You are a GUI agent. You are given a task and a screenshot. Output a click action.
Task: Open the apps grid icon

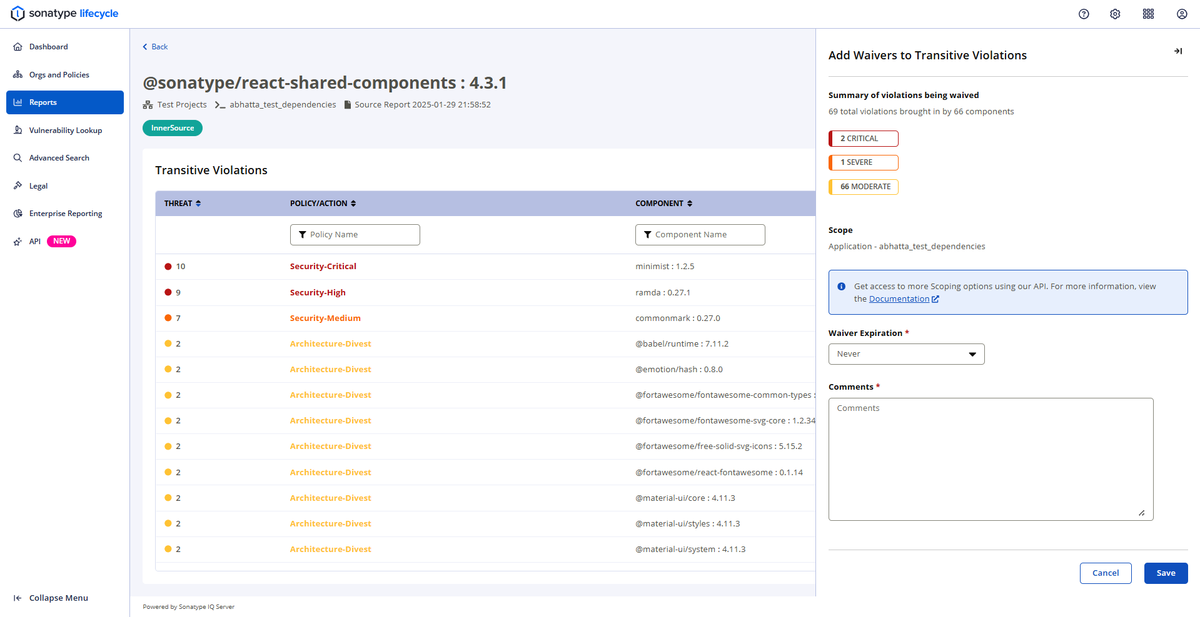[1148, 14]
